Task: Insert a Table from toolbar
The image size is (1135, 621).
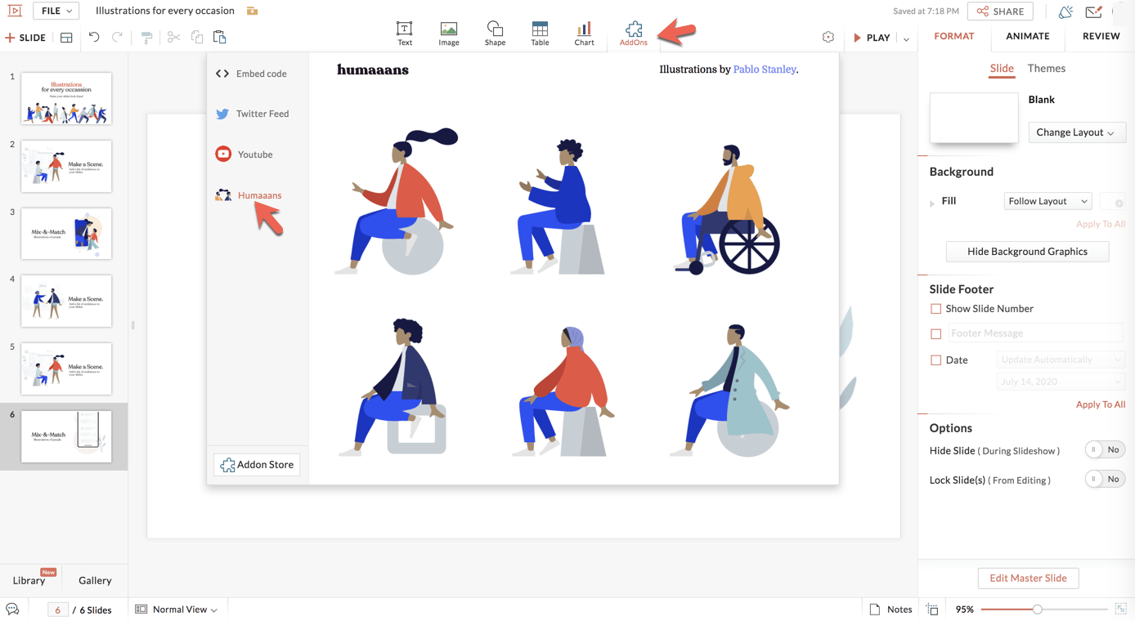Action: [x=540, y=34]
